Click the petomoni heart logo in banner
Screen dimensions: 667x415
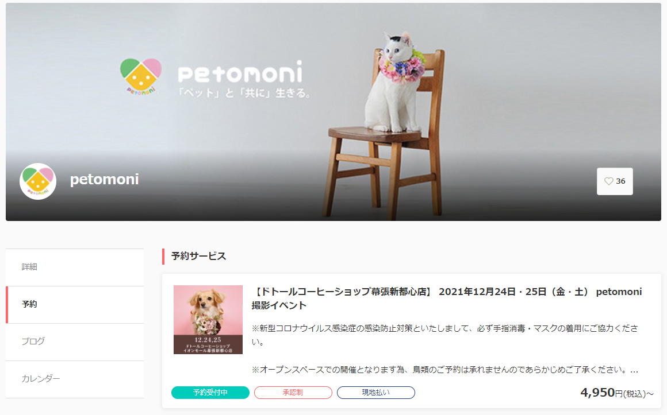tap(141, 76)
